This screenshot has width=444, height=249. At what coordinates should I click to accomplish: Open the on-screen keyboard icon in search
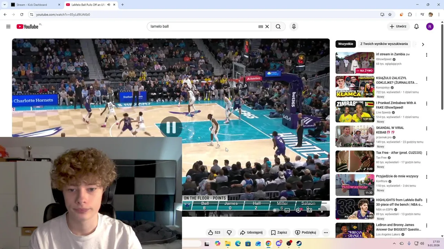point(261,27)
